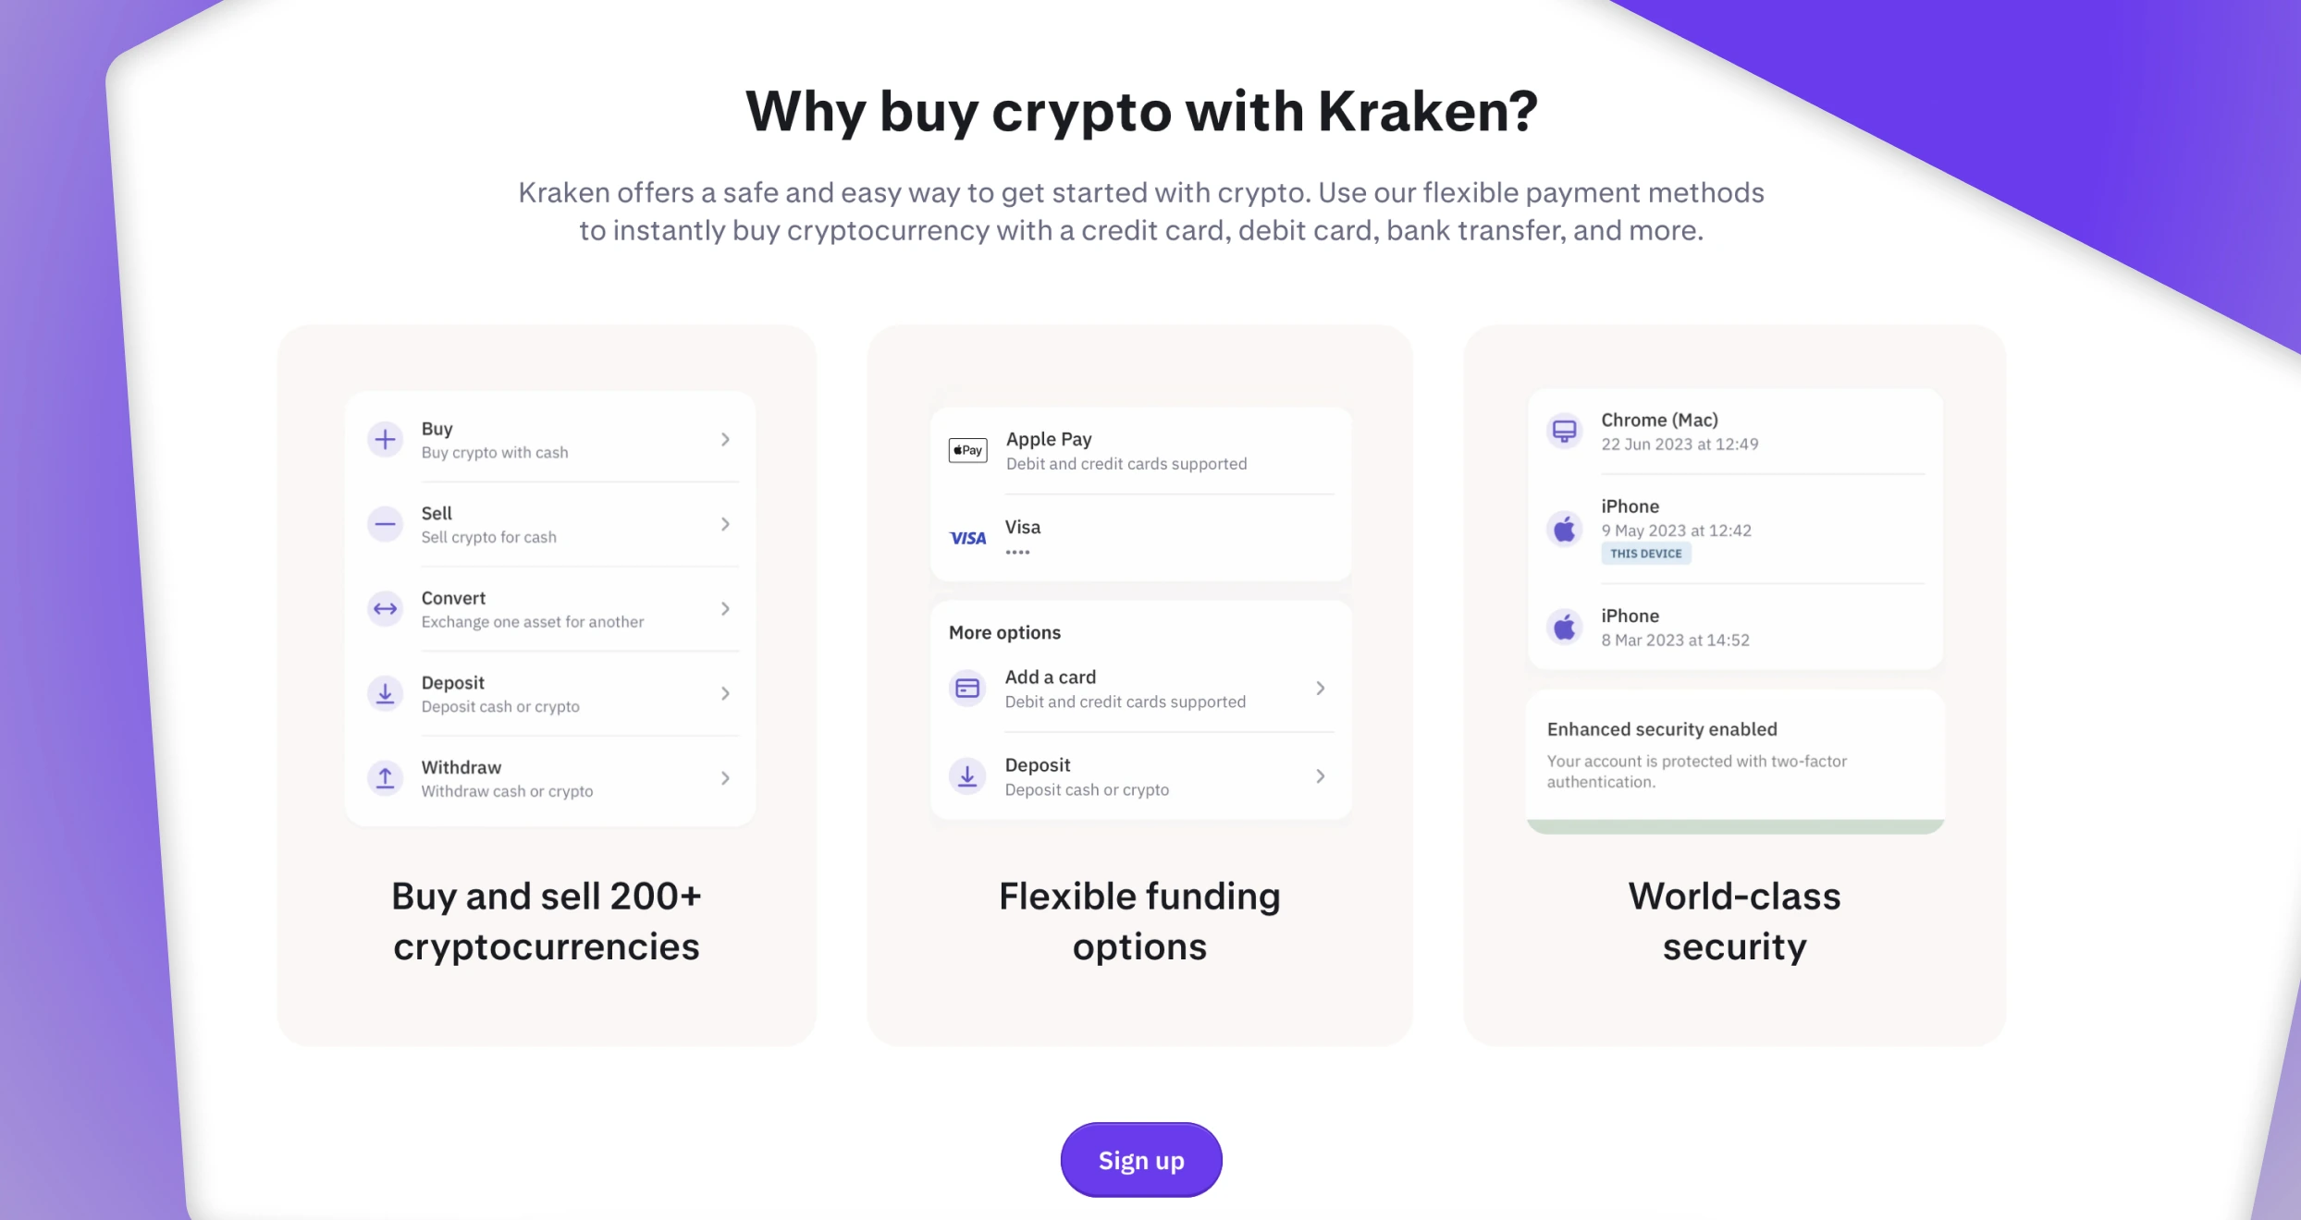The width and height of the screenshot is (2301, 1220).
Task: Click the Deposit cash or crypto icon
Action: tap(385, 692)
